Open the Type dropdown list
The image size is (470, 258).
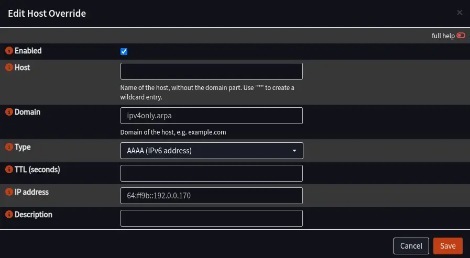coord(212,151)
